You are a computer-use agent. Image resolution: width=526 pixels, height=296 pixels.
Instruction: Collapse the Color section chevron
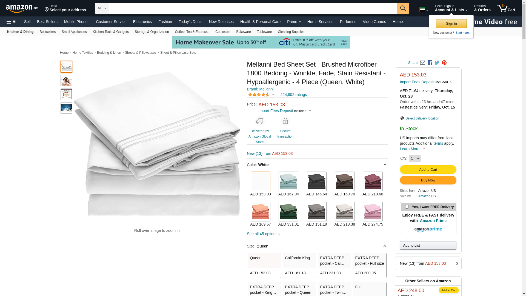(385, 165)
